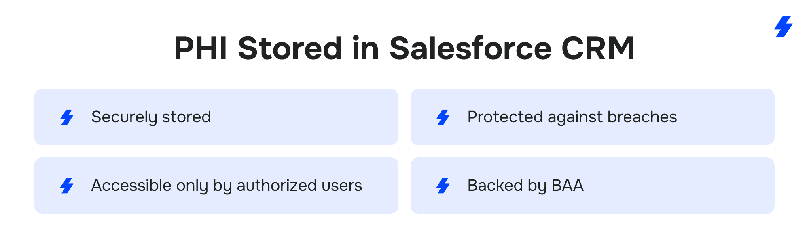The width and height of the screenshot is (809, 246).
Task: Click the standalone blue lightning logo
Action: pyautogui.click(x=784, y=27)
